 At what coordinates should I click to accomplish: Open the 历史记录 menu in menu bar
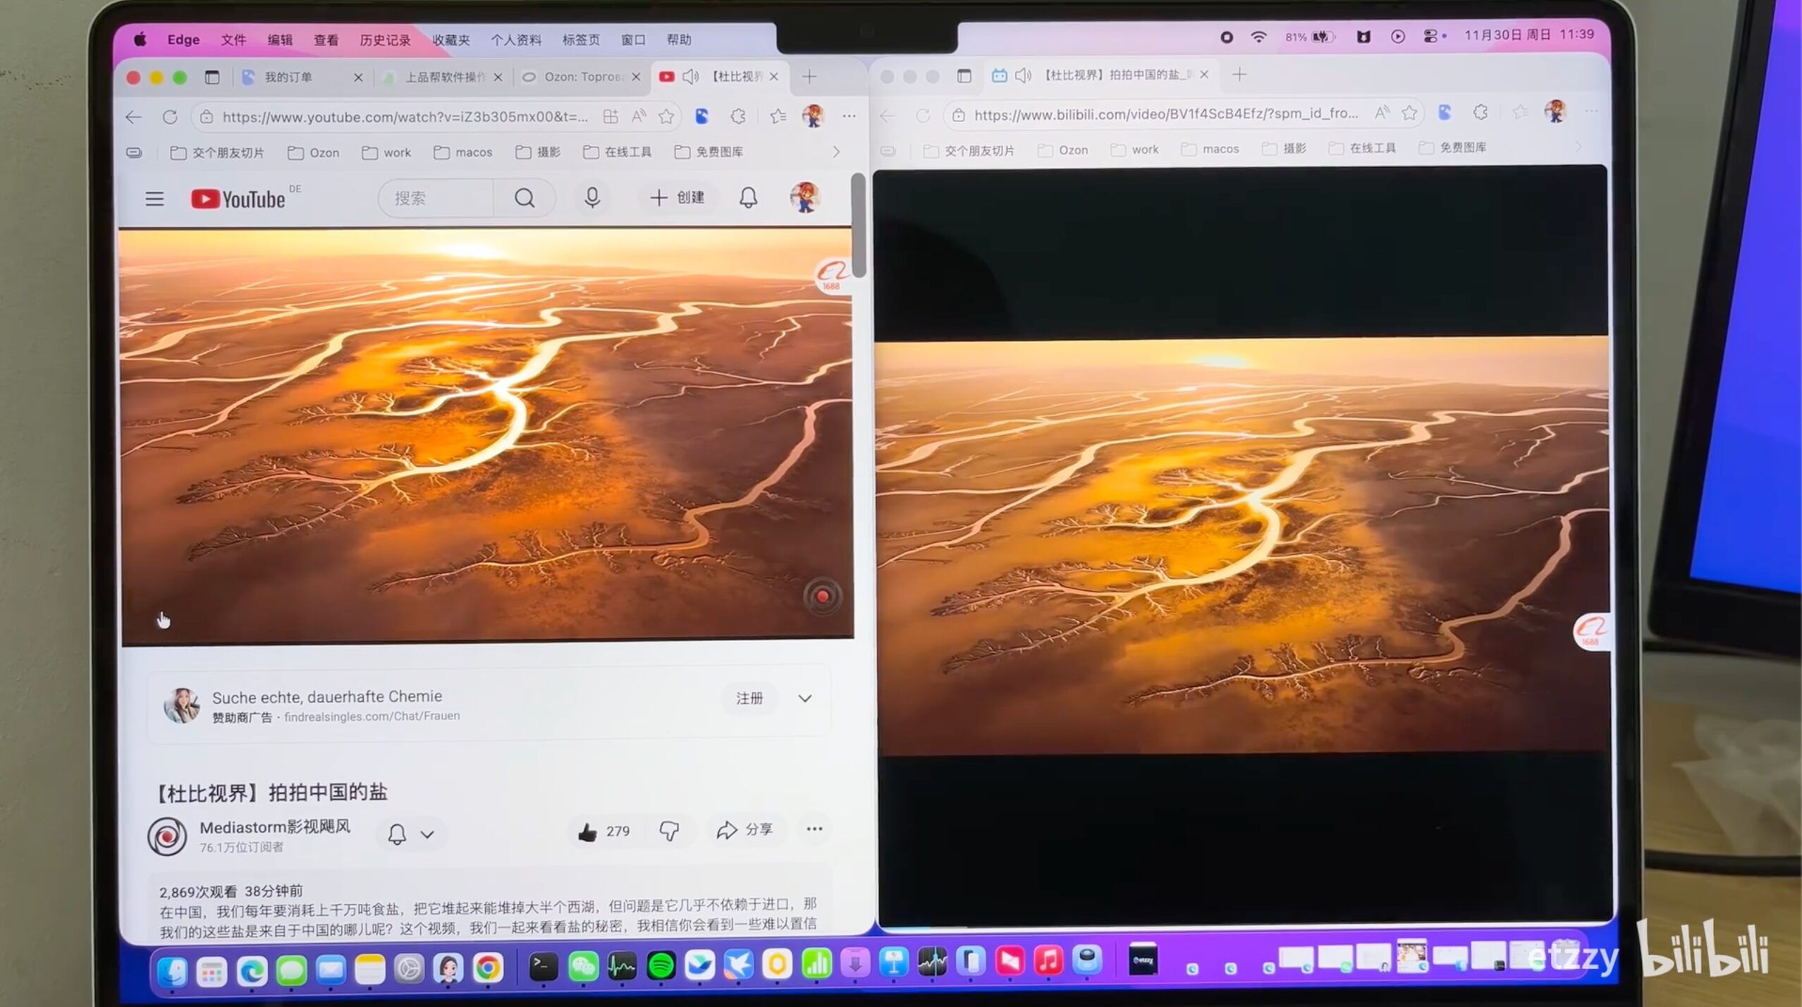[385, 40]
